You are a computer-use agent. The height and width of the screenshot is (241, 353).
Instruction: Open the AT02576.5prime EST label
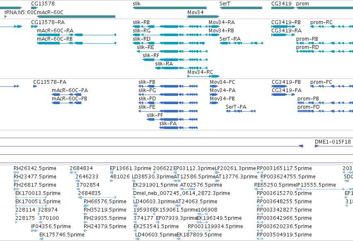pyautogui.click(x=201, y=185)
